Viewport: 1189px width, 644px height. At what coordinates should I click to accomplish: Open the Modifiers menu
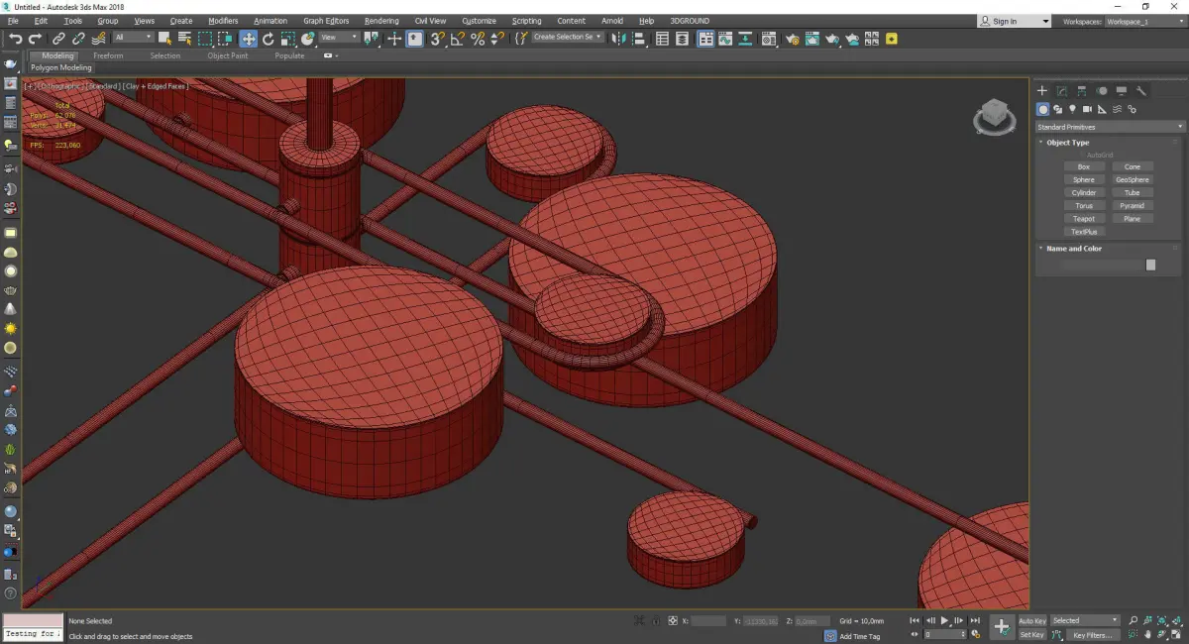(223, 21)
